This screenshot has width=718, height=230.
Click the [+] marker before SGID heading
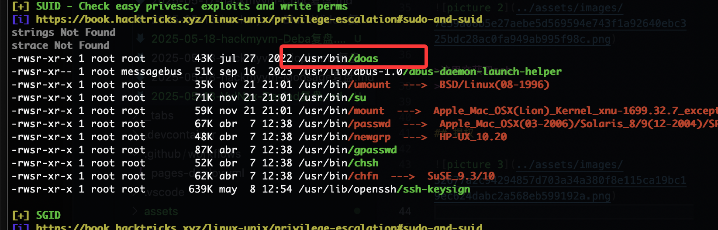[x=21, y=215]
